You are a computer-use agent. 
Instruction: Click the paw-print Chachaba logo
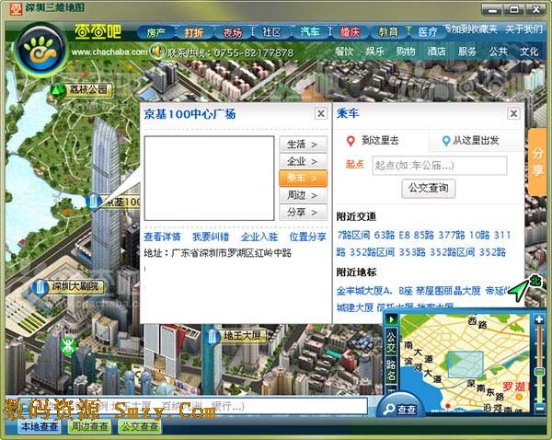click(x=41, y=50)
